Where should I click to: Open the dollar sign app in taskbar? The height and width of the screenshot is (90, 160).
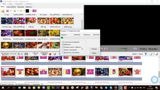[x=67, y=88]
